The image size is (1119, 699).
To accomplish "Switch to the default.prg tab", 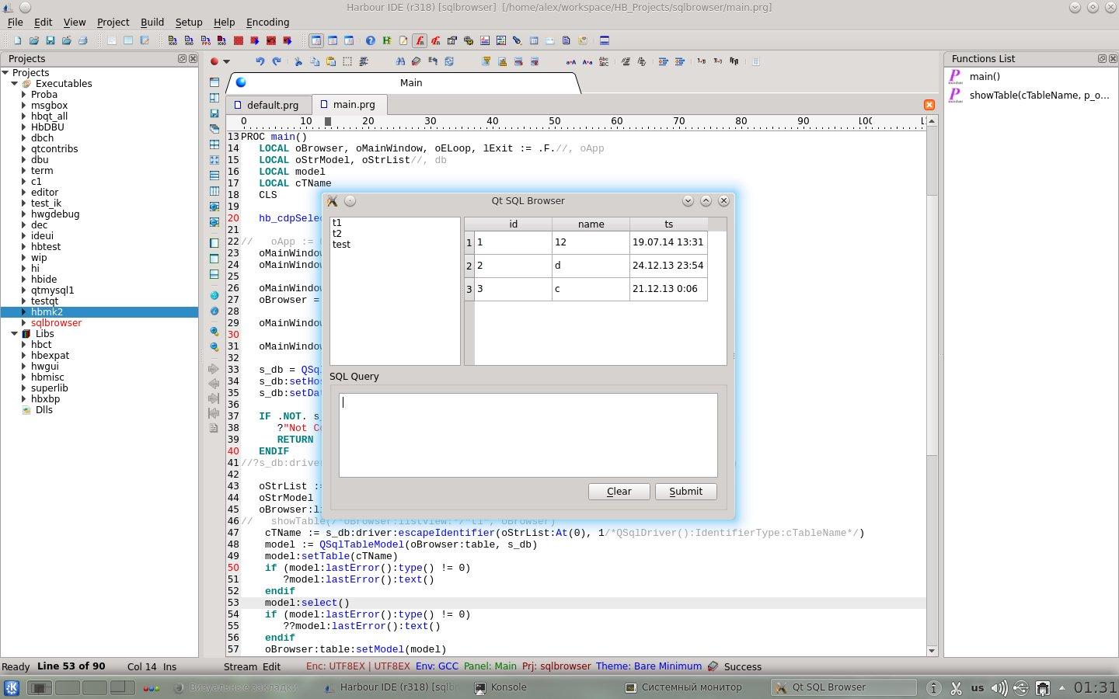I will [x=269, y=104].
